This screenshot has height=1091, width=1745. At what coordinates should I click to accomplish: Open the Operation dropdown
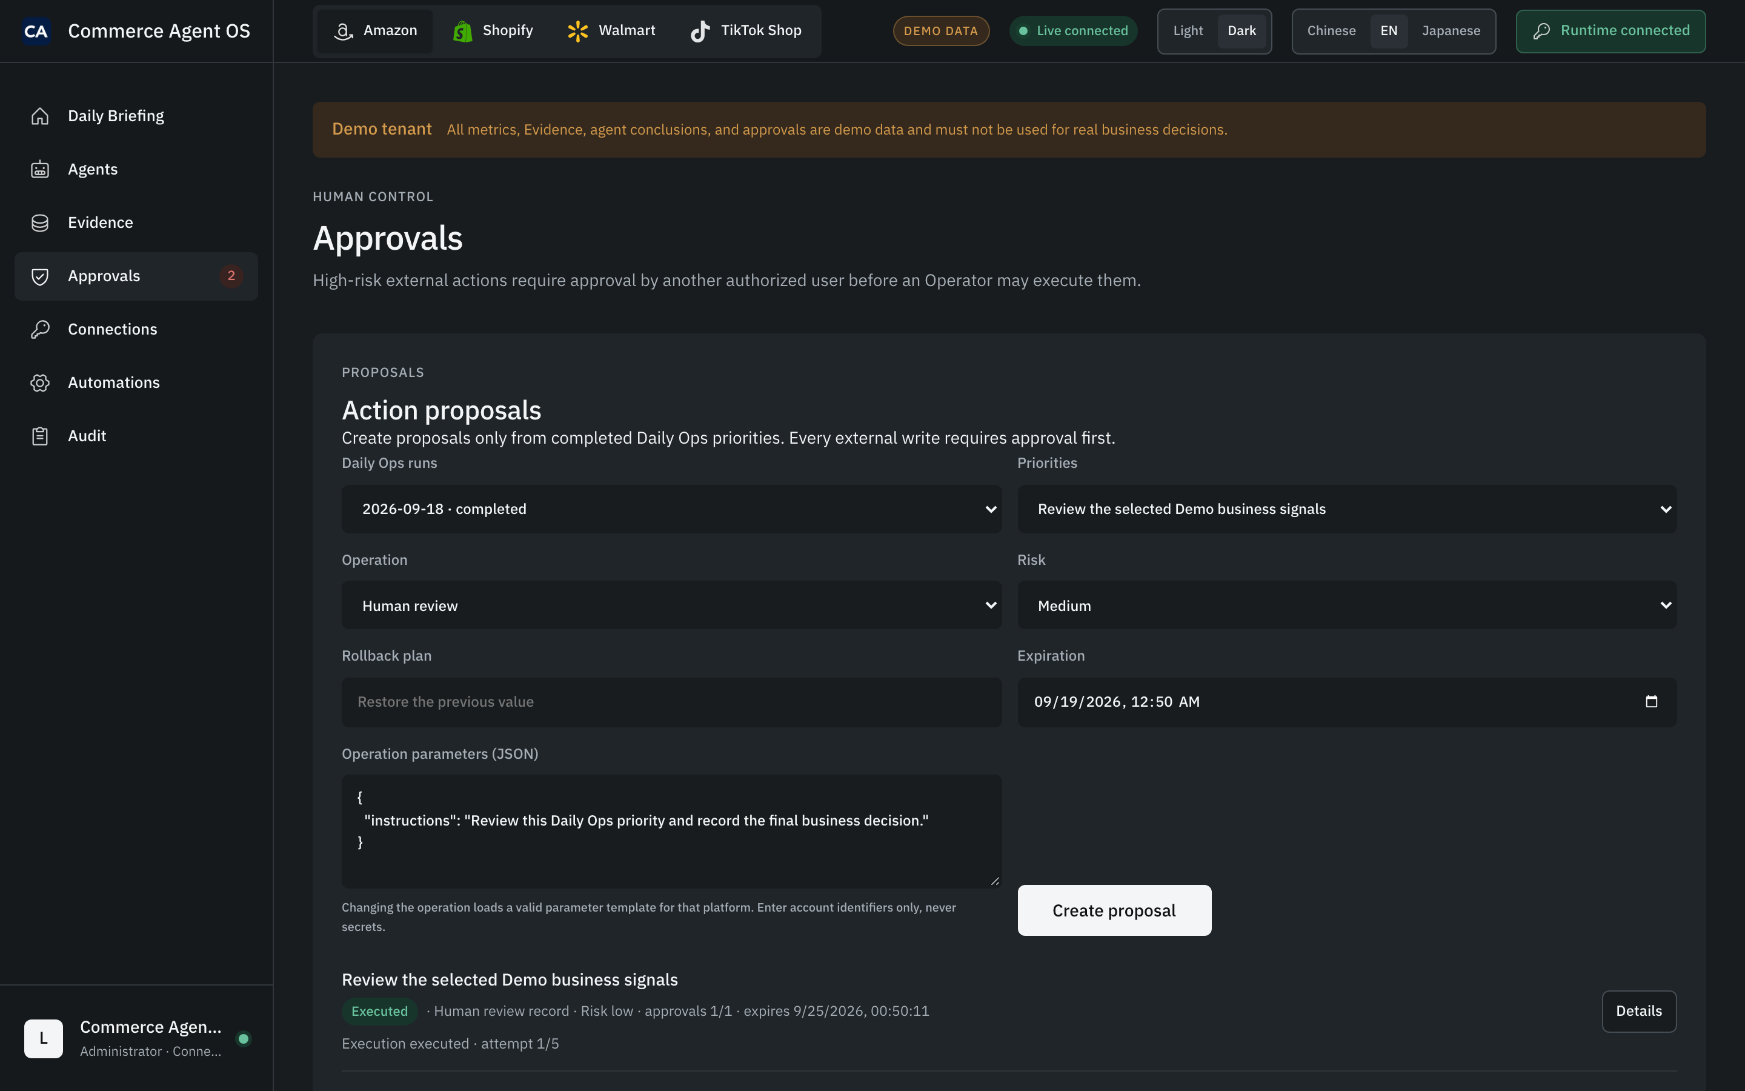click(671, 606)
